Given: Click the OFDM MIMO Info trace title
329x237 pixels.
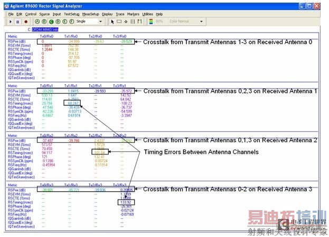Looking at the screenshot, I should 45,29.
